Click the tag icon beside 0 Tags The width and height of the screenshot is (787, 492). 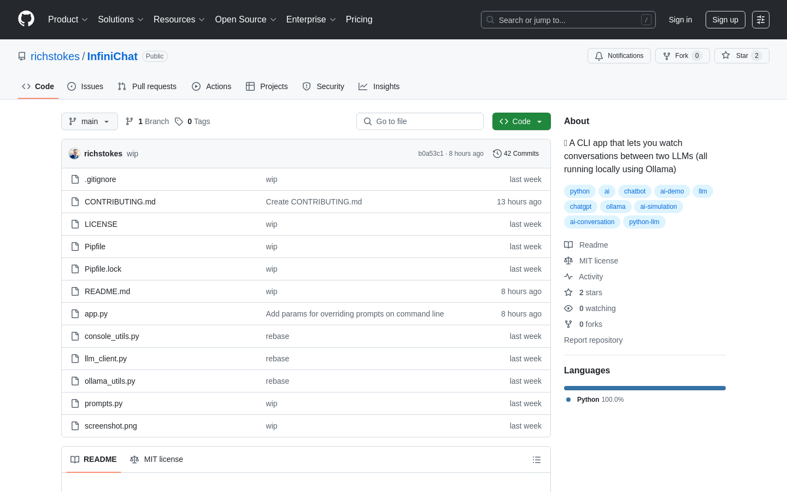pos(179,121)
